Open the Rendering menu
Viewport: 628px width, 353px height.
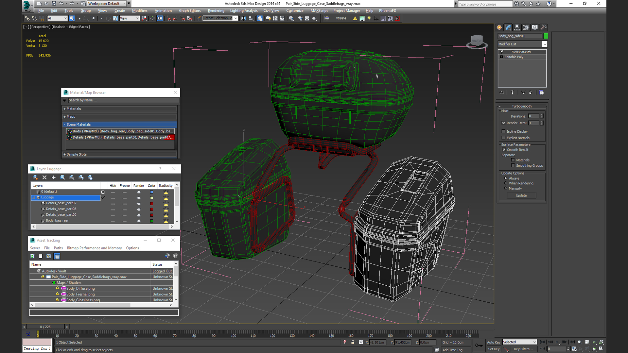pyautogui.click(x=216, y=11)
